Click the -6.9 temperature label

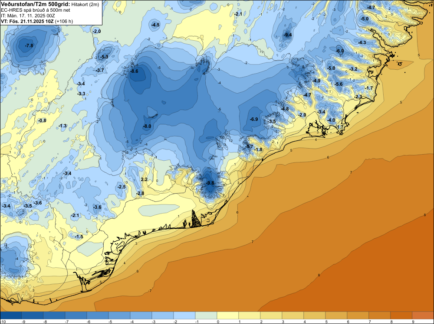254,119
